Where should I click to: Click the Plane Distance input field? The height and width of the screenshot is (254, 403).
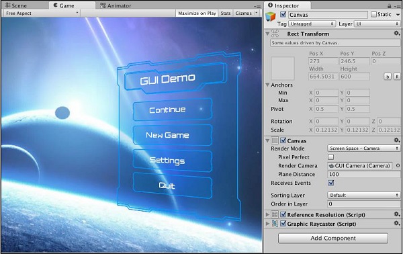coord(363,174)
